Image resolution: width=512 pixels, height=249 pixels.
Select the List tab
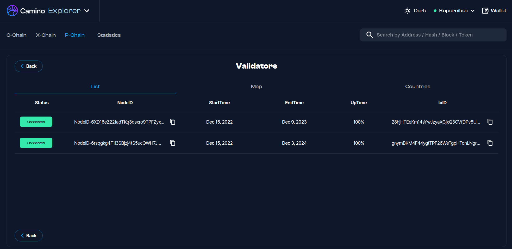(x=95, y=87)
